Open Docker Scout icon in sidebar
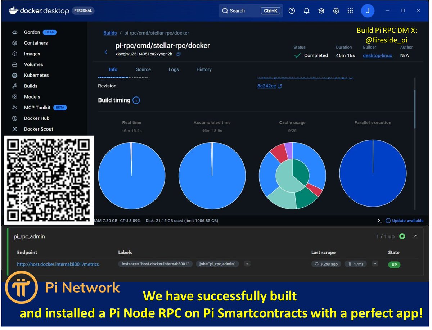Viewport: 432px width, 330px height. [x=15, y=129]
